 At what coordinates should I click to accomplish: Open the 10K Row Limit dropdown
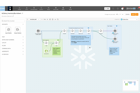(x=34, y=19)
